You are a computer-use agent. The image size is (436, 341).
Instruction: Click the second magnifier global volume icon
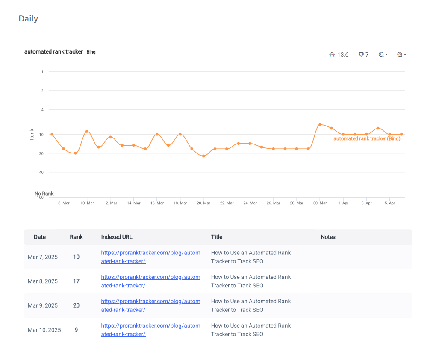point(400,54)
